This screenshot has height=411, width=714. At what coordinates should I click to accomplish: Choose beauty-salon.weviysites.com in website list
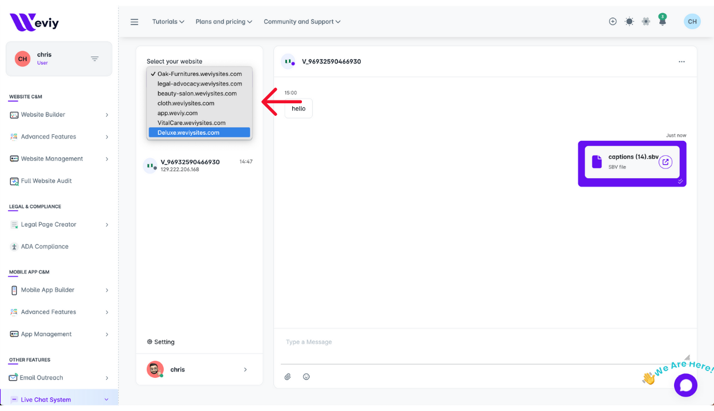click(197, 94)
